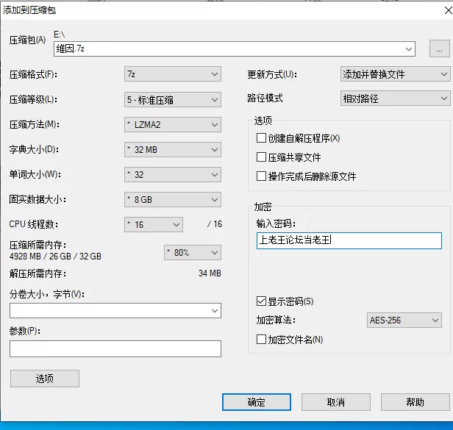Enable 加密文件名 encrypt file names checkbox

pyautogui.click(x=261, y=340)
